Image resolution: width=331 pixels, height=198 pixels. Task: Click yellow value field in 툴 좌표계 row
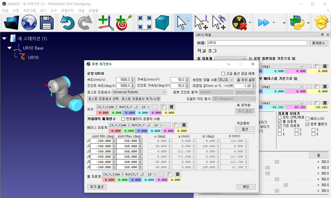(x=175, y=180)
